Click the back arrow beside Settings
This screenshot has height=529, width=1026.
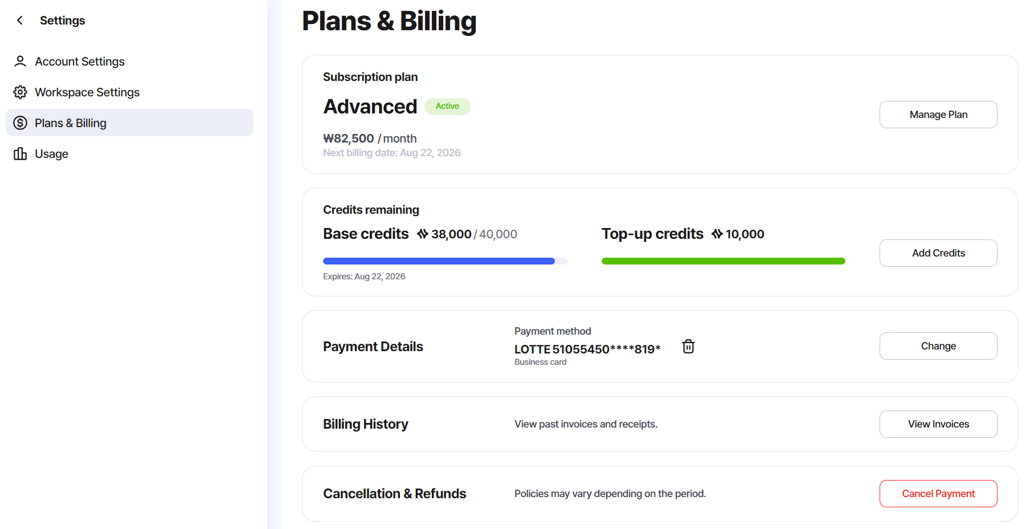click(20, 21)
